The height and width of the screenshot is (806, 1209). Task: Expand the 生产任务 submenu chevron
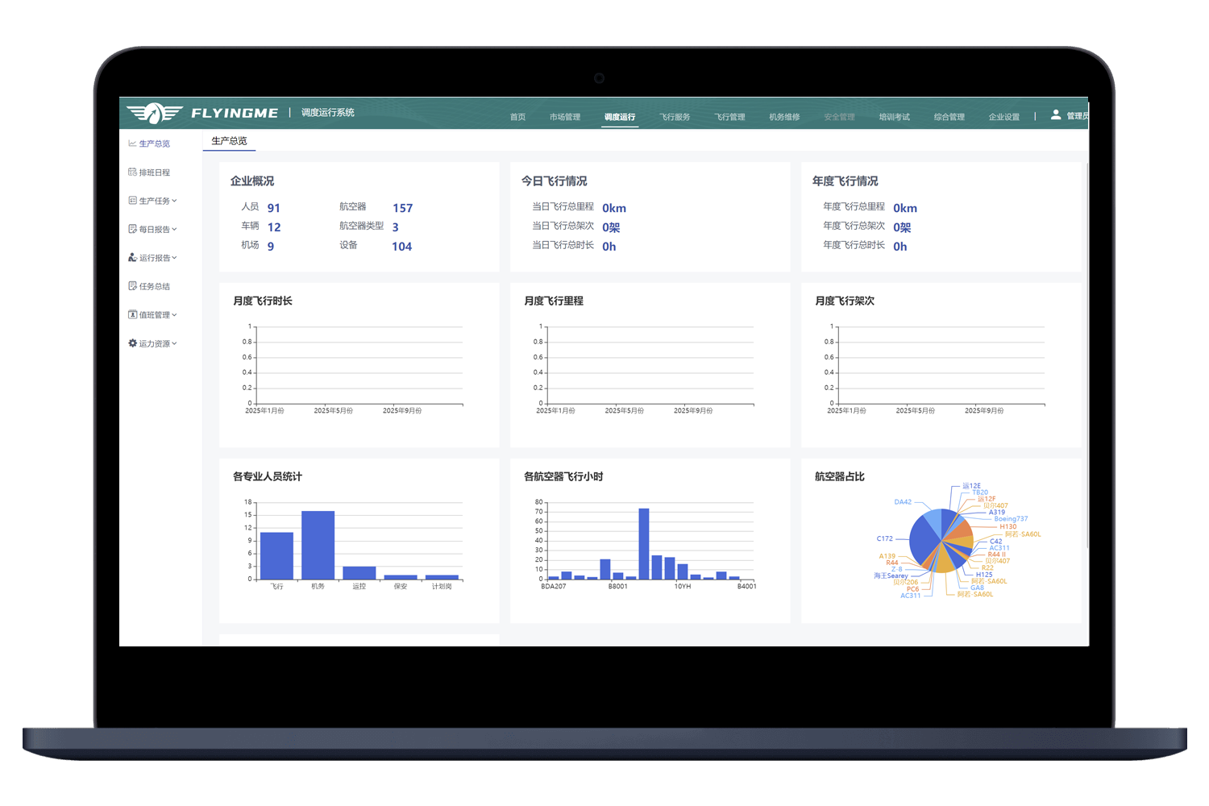174,201
